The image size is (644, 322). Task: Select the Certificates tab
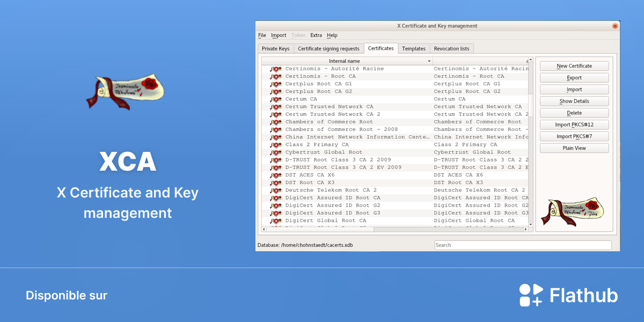pyautogui.click(x=381, y=48)
